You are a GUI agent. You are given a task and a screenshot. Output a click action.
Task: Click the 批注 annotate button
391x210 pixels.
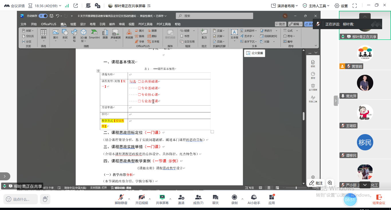[316, 183]
